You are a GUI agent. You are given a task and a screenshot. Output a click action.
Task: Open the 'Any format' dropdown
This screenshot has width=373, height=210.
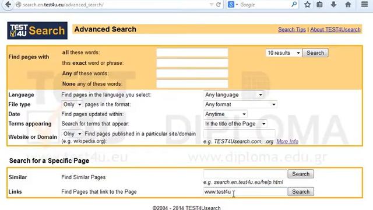pos(240,104)
